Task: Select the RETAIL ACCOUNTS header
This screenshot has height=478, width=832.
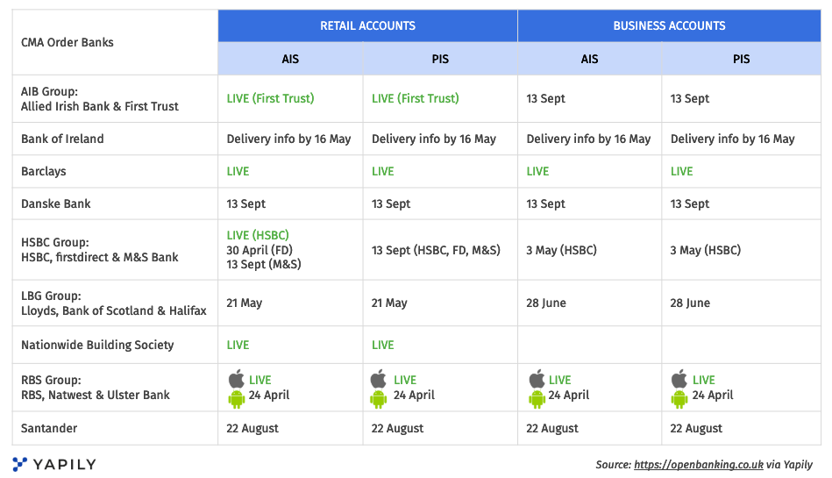Action: (367, 25)
